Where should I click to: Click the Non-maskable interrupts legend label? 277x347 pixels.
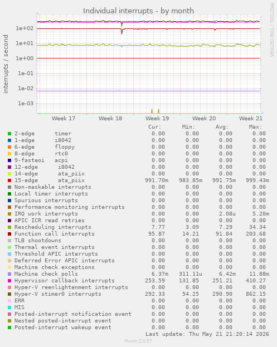coord(53,187)
